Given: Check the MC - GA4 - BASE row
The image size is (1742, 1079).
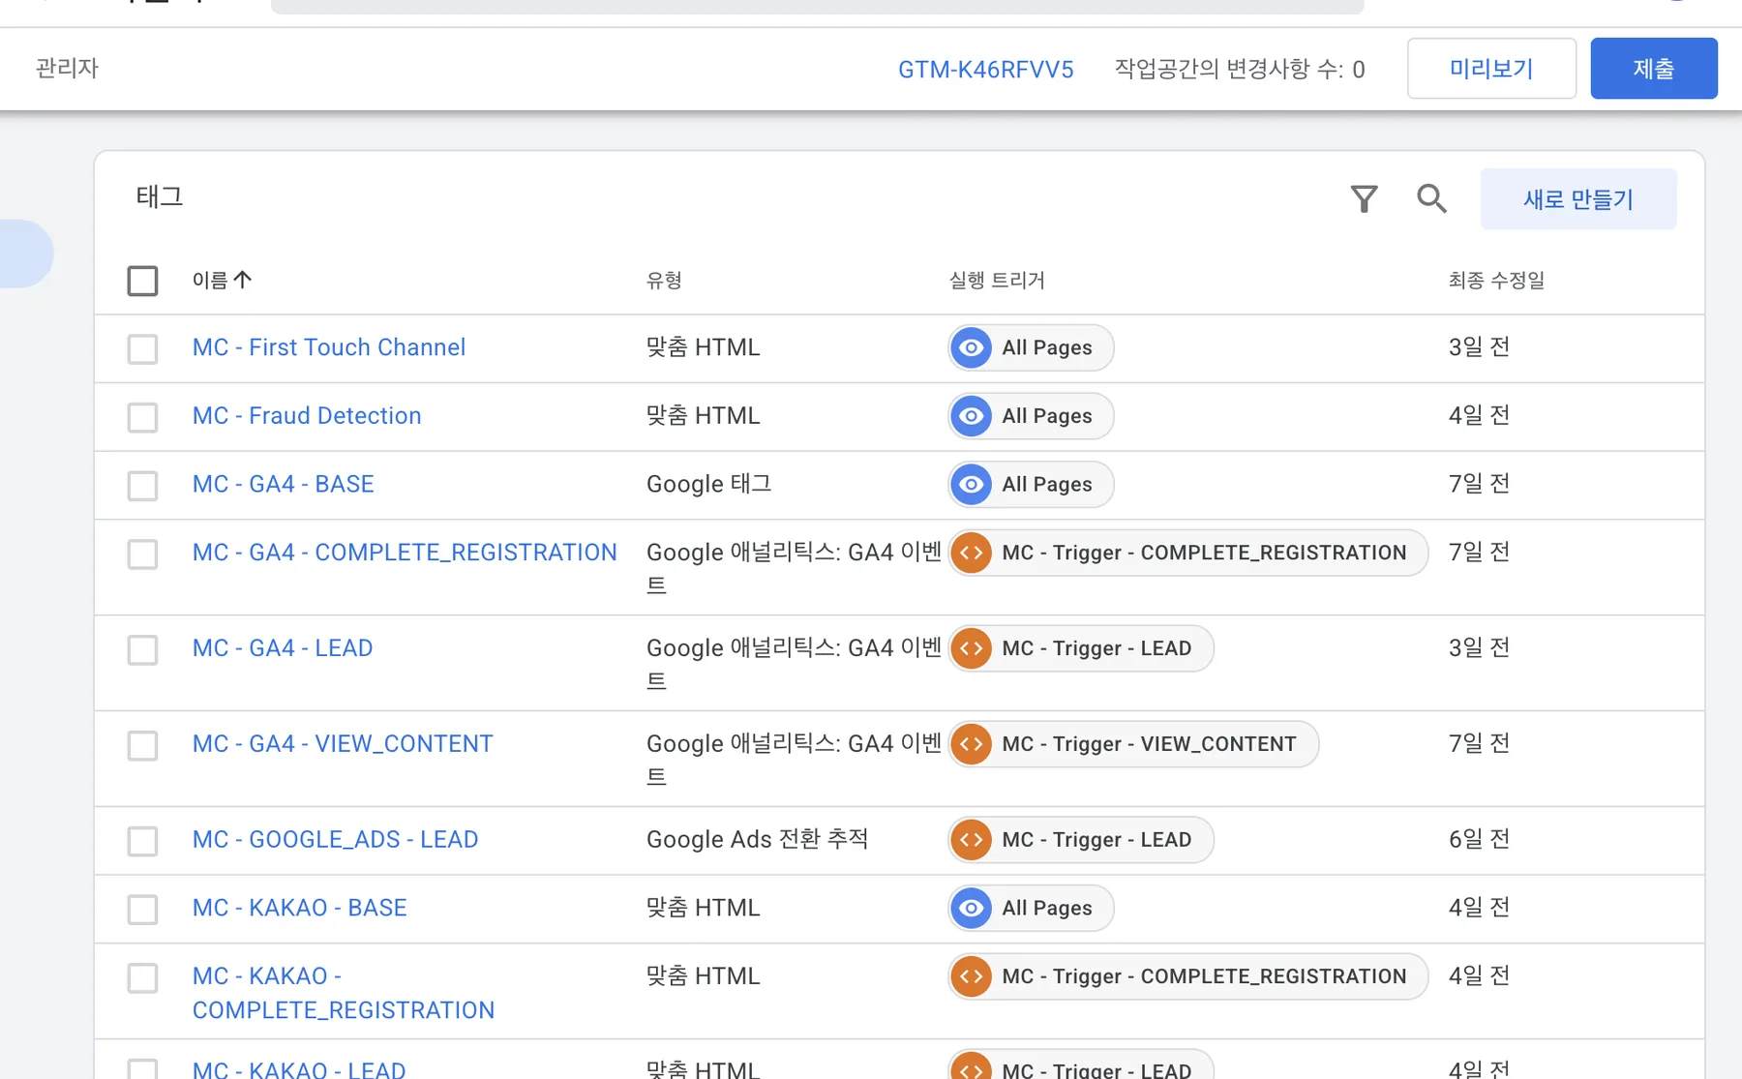Looking at the screenshot, I should [142, 485].
